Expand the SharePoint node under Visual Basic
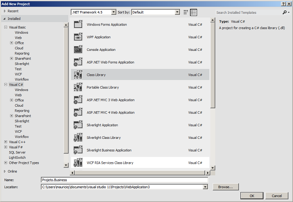The width and height of the screenshot is (293, 202). click(12, 59)
